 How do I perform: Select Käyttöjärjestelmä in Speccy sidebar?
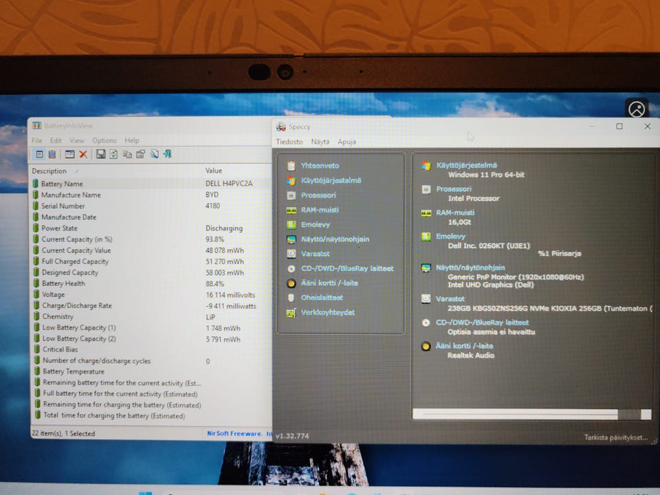coord(331,181)
